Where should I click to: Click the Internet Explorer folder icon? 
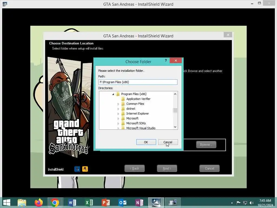coord(123,113)
